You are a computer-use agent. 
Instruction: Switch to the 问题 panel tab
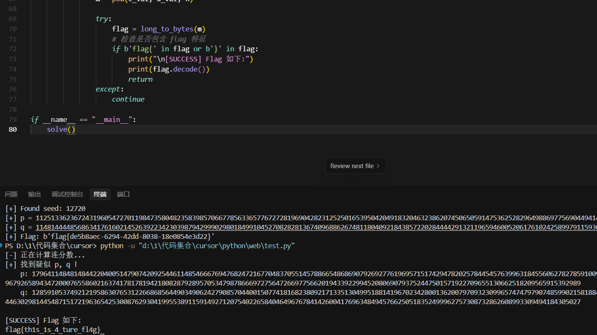(x=11, y=194)
